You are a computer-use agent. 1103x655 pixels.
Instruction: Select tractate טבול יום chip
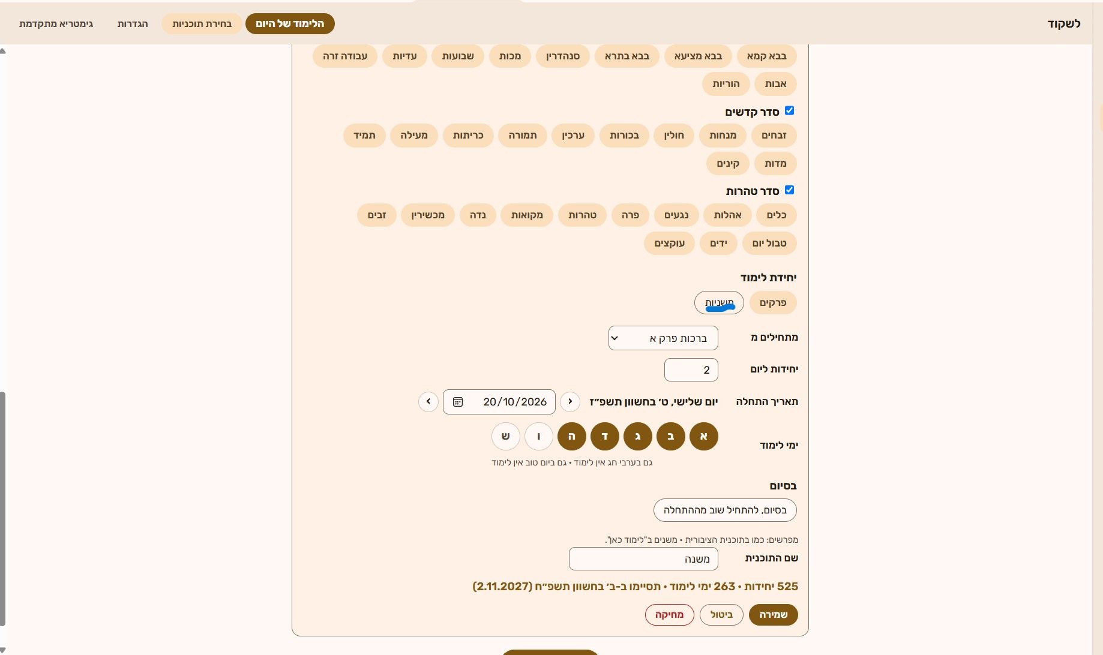[769, 244]
